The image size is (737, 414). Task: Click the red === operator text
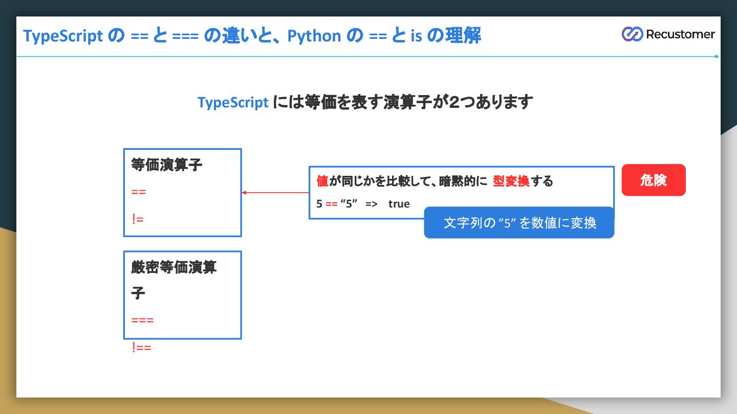(142, 320)
